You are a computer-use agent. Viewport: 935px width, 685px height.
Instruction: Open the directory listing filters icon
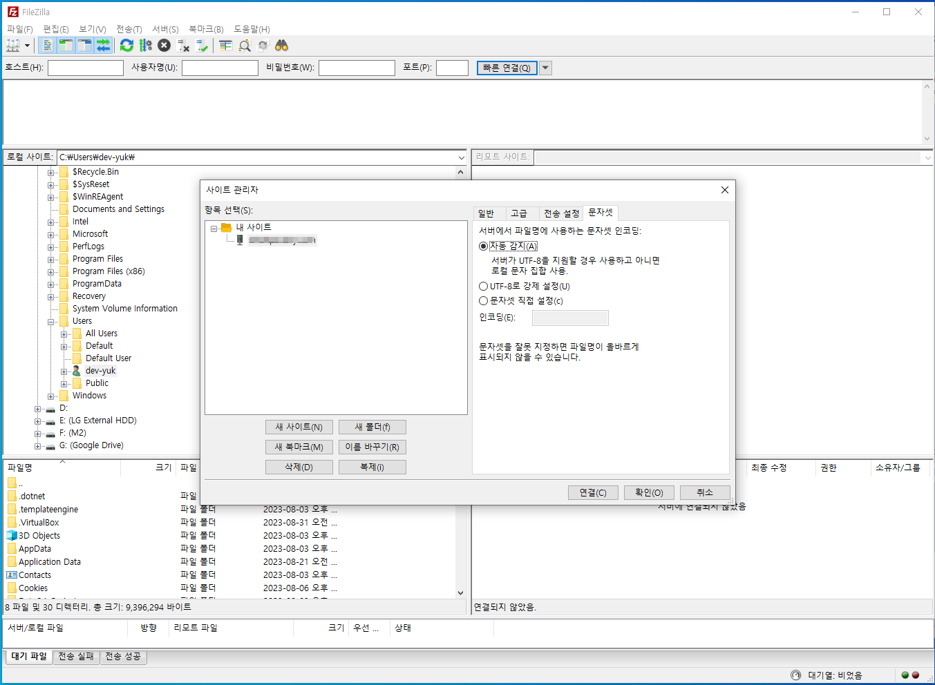[x=225, y=46]
